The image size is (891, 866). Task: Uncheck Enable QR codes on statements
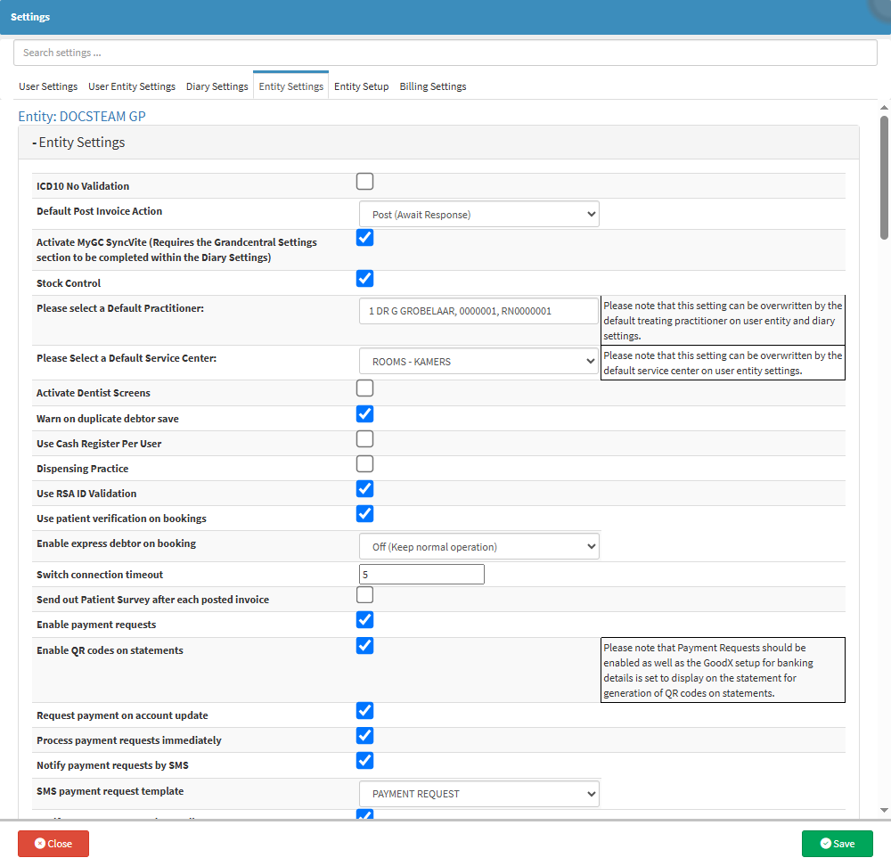[x=364, y=646]
